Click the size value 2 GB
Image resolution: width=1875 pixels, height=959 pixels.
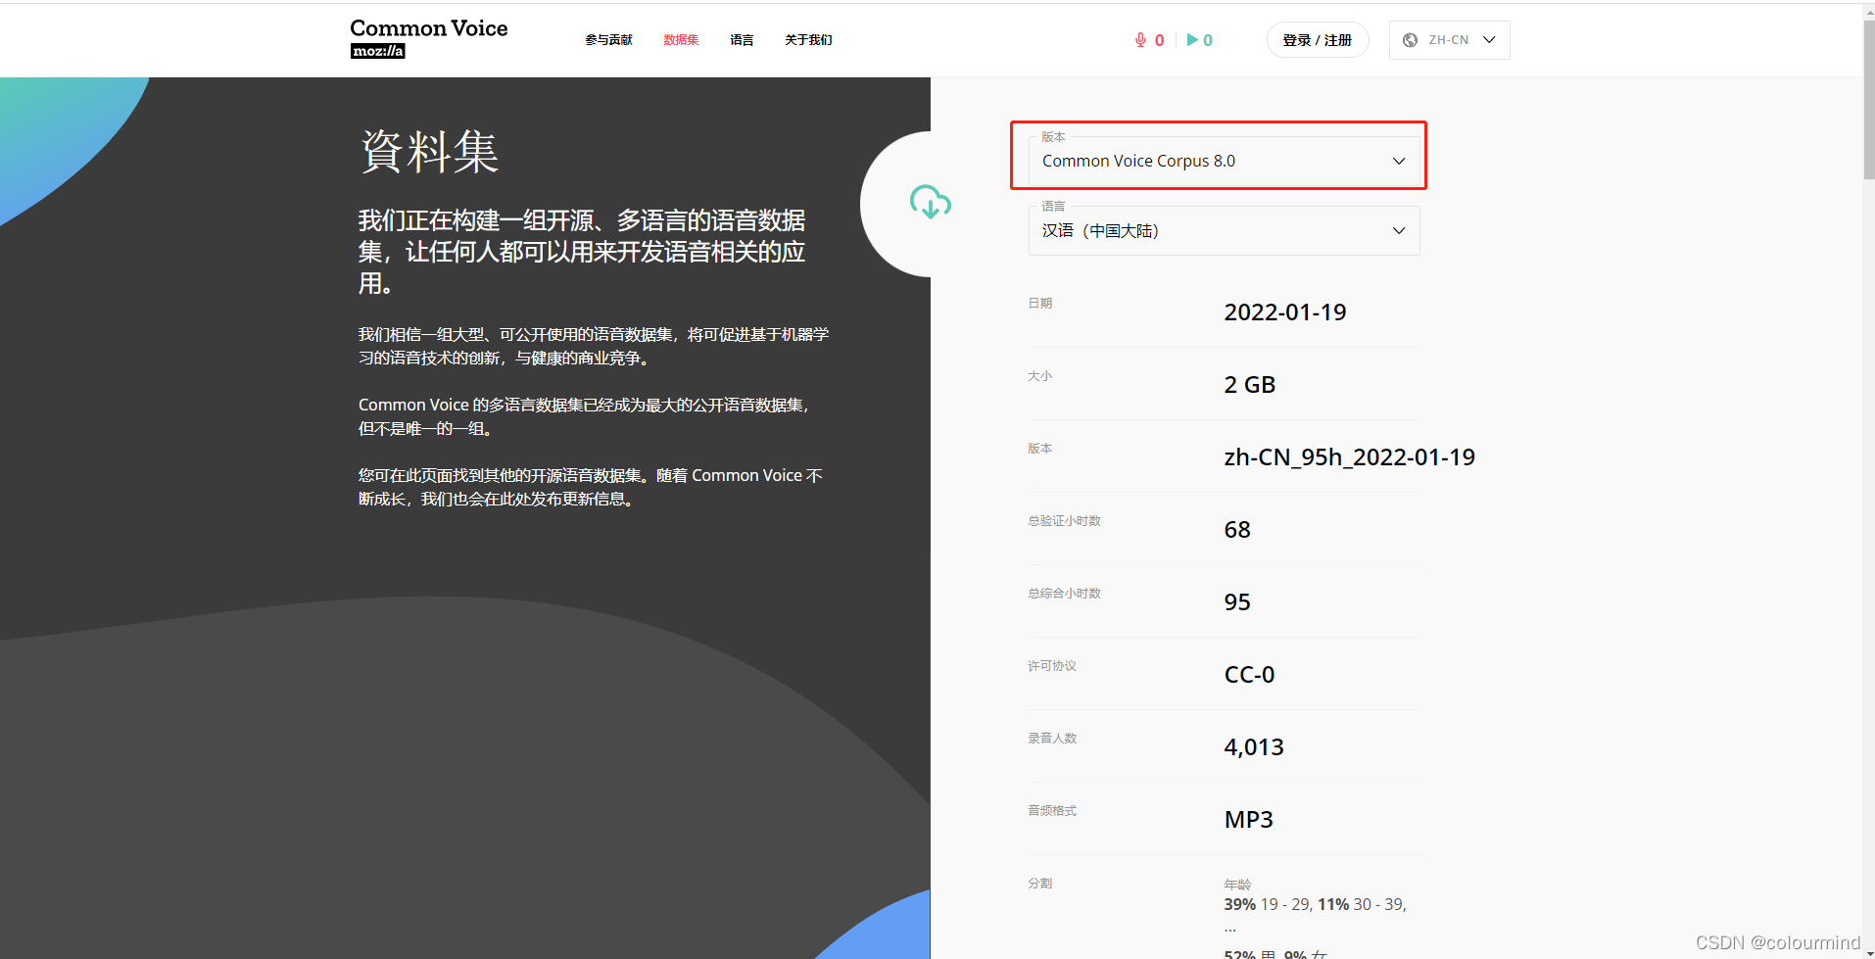click(1249, 385)
